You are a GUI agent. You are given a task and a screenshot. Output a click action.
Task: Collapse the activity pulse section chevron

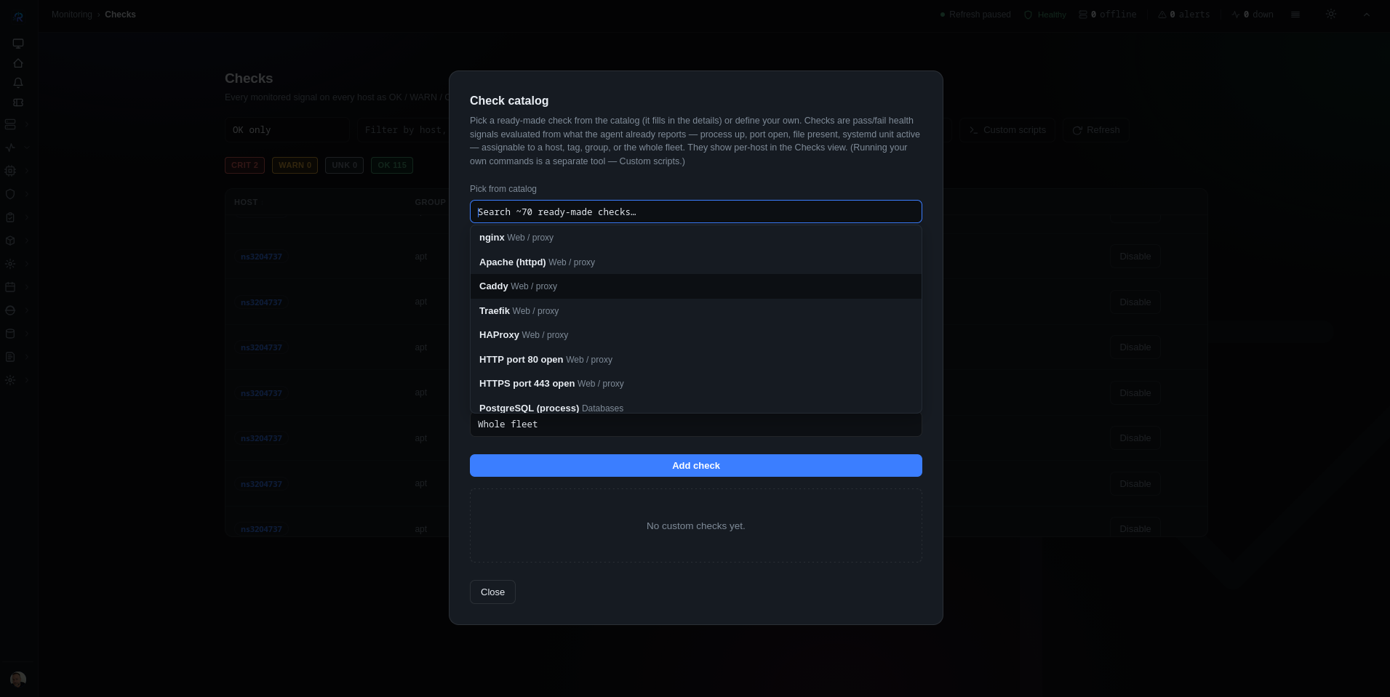coord(27,148)
